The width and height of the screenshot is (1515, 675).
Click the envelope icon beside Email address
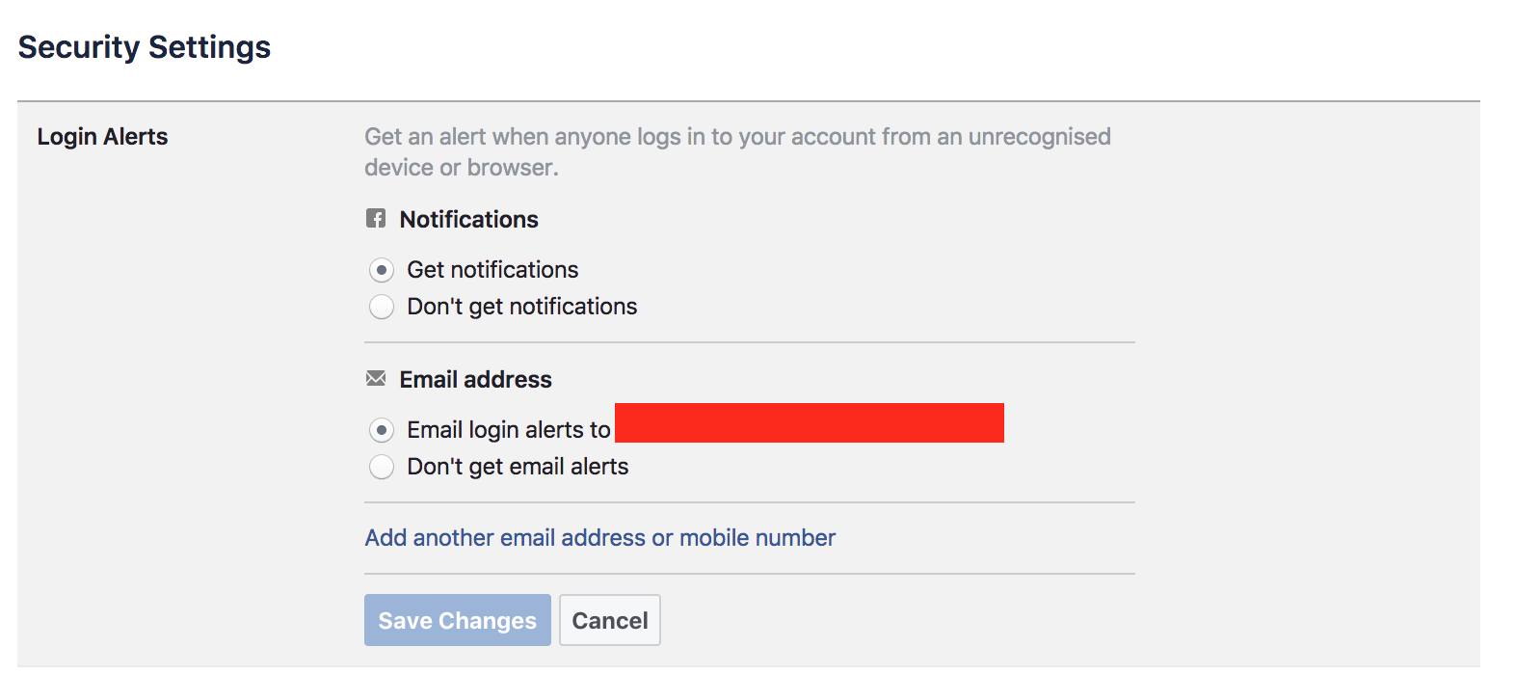[377, 379]
